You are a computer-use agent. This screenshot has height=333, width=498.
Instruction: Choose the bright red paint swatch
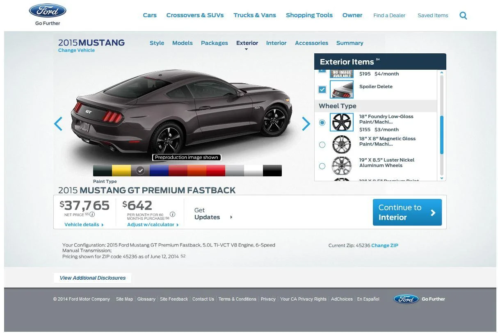[216, 171]
